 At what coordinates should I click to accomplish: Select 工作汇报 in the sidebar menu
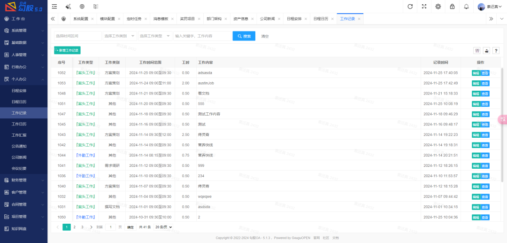(x=19, y=135)
